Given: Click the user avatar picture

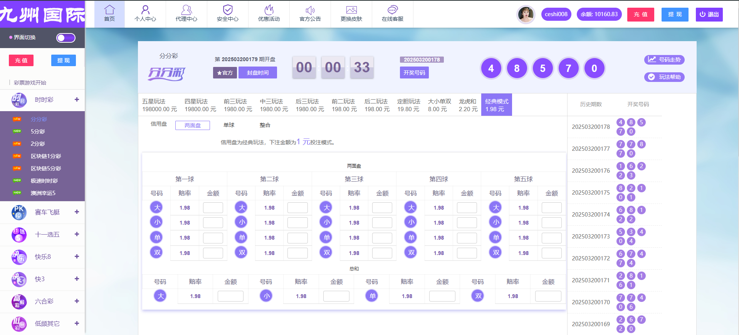Looking at the screenshot, I should point(526,15).
